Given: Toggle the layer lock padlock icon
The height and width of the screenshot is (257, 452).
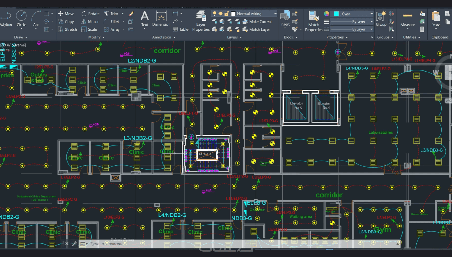Looking at the screenshot, I should [227, 14].
